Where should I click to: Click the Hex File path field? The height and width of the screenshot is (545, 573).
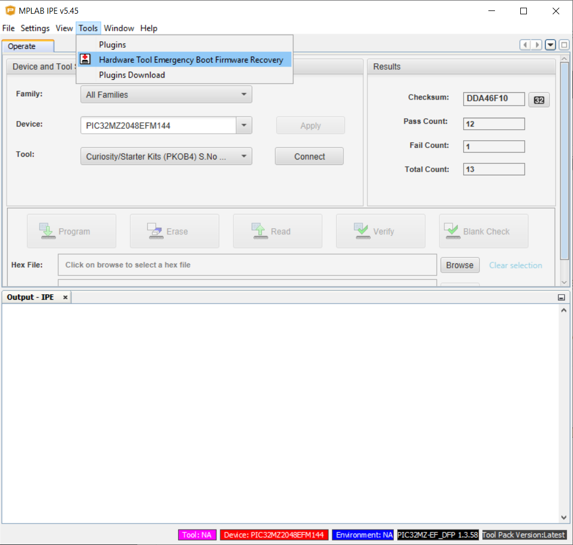247,265
